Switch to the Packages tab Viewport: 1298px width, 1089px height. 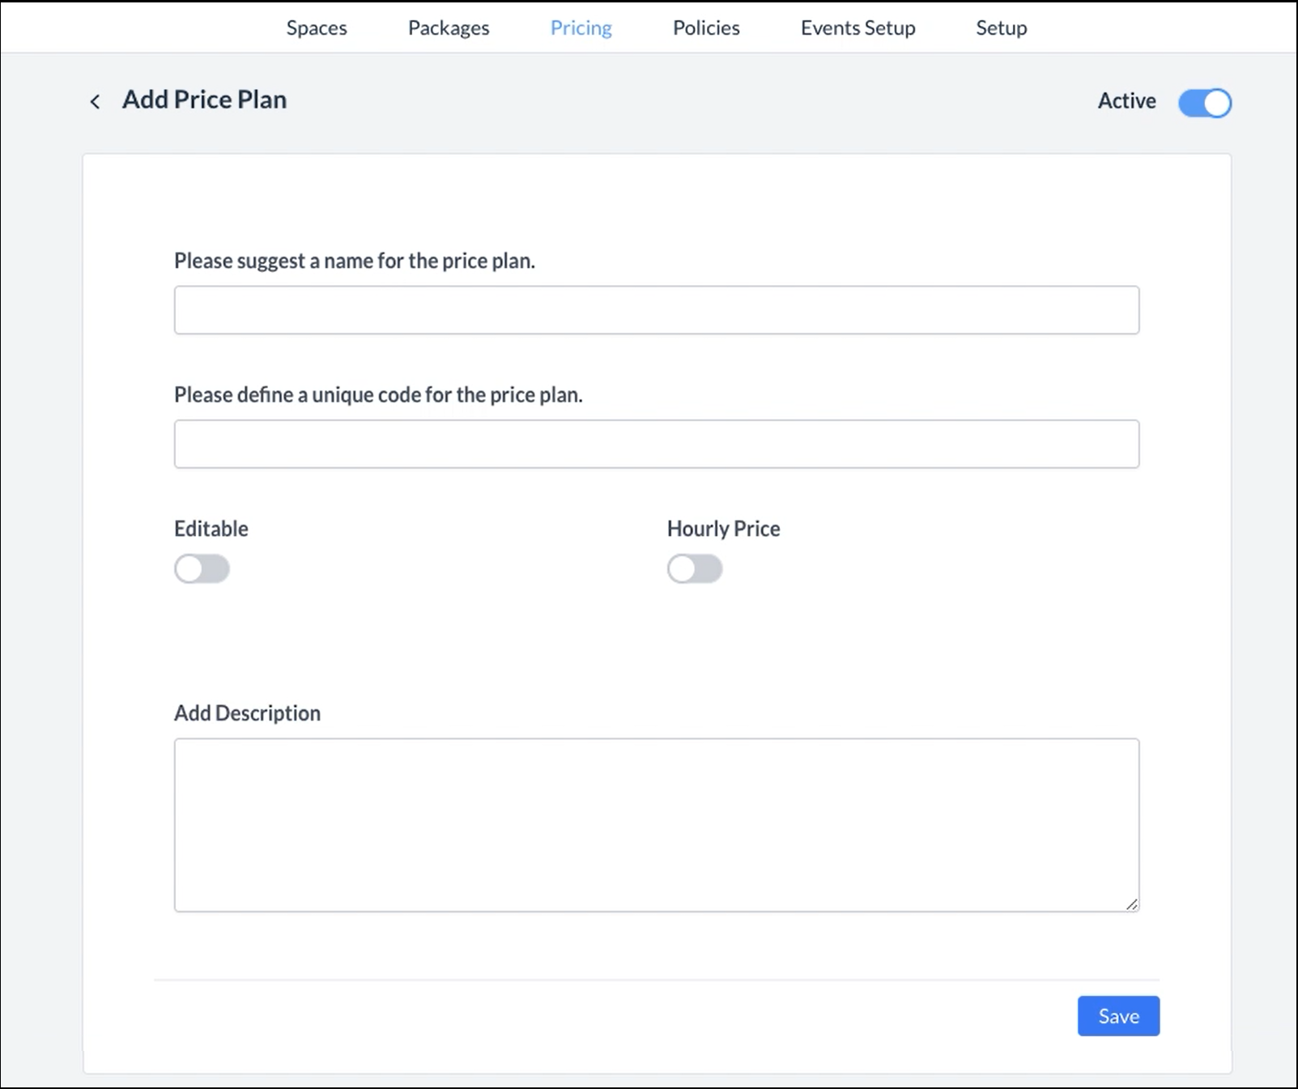[449, 28]
